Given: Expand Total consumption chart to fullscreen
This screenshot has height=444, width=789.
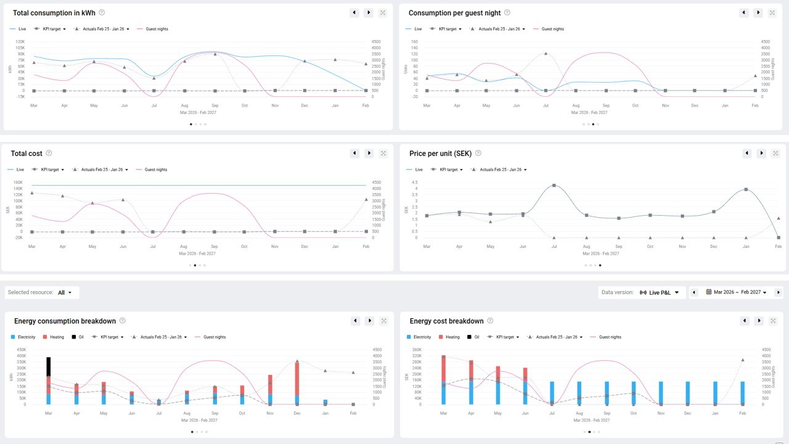Looking at the screenshot, I should coord(383,12).
